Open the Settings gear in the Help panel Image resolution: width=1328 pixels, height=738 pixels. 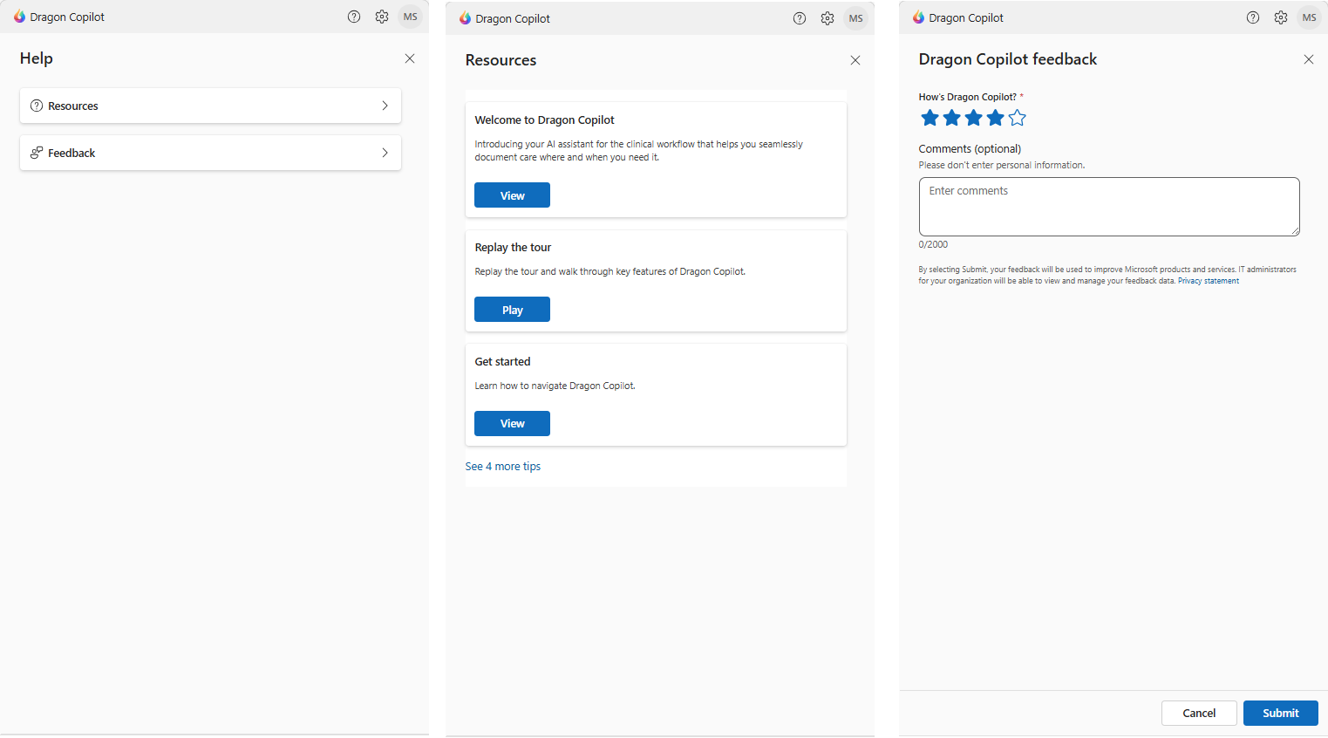(x=382, y=17)
